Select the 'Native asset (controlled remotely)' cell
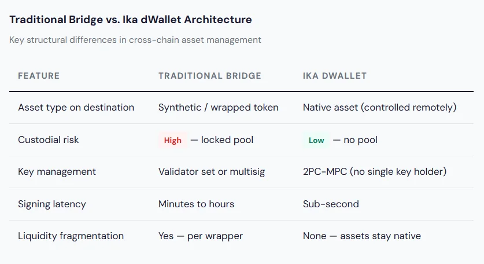This screenshot has height=264, width=484. pos(379,108)
